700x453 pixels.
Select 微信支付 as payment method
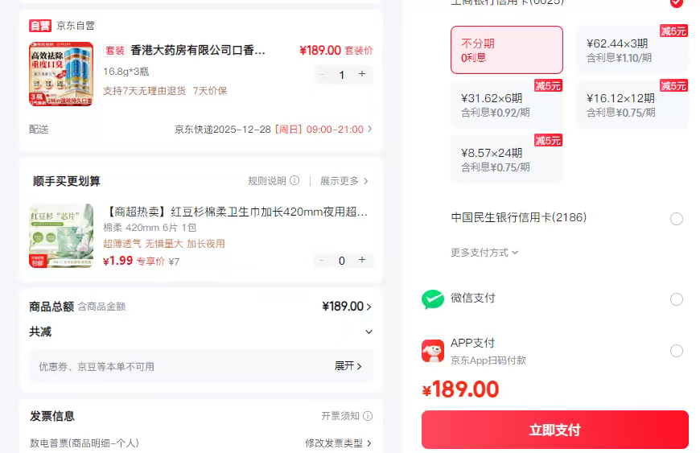[x=677, y=299]
